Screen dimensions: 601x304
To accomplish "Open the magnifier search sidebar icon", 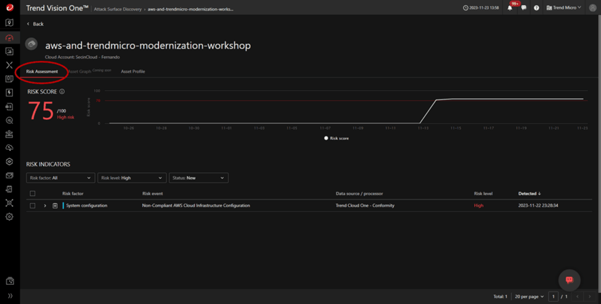I will pos(10,120).
